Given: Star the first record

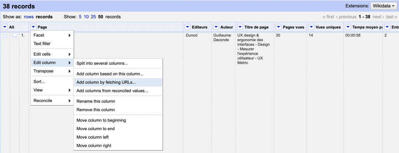Looking at the screenshot, I should pyautogui.click(x=5, y=36).
